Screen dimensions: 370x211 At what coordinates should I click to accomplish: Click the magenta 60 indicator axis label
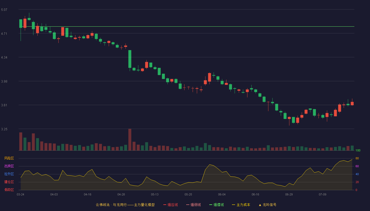point(357,166)
